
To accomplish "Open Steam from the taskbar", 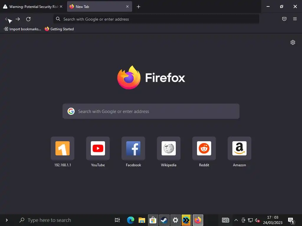I will pyautogui.click(x=164, y=220).
